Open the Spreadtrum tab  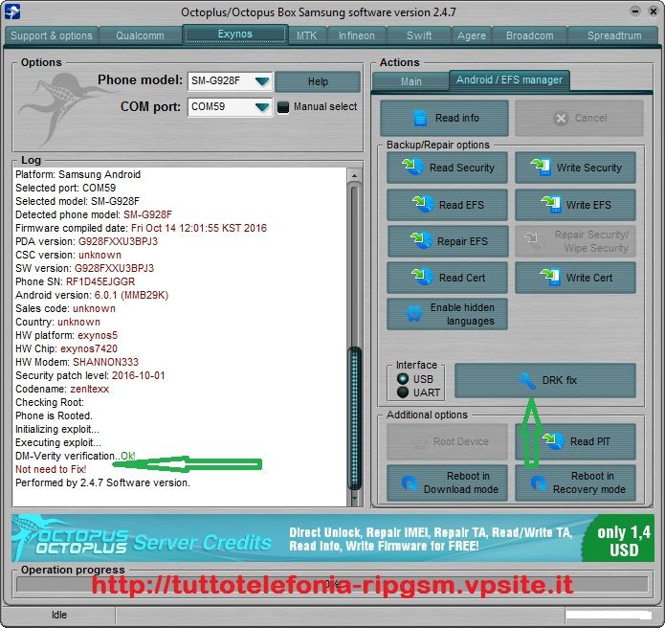click(614, 35)
